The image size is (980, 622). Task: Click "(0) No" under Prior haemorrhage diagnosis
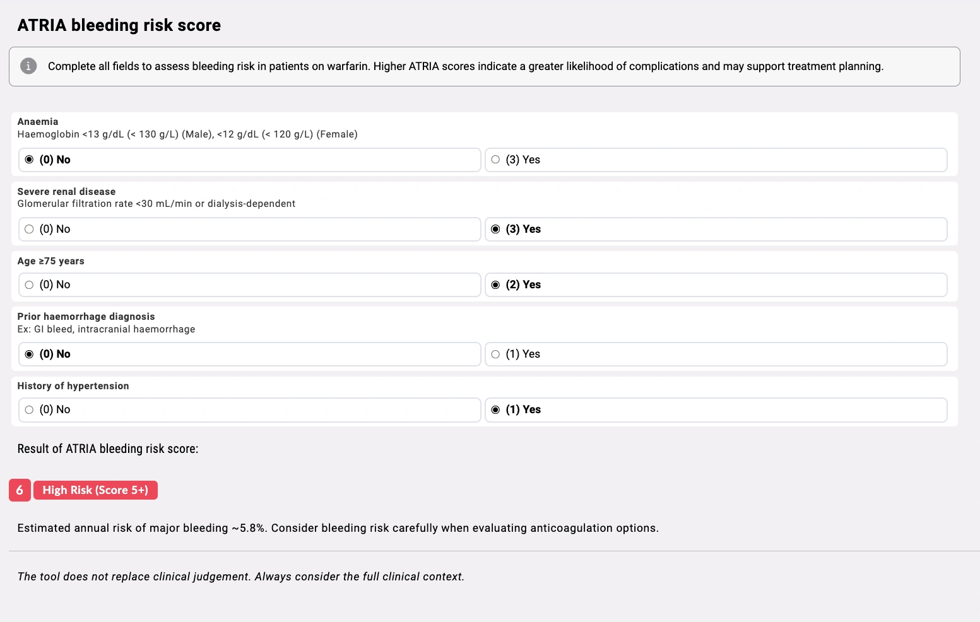tap(249, 354)
